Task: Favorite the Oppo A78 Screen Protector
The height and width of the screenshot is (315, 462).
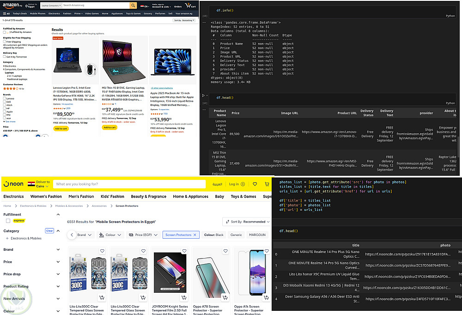Action: tap(225, 251)
